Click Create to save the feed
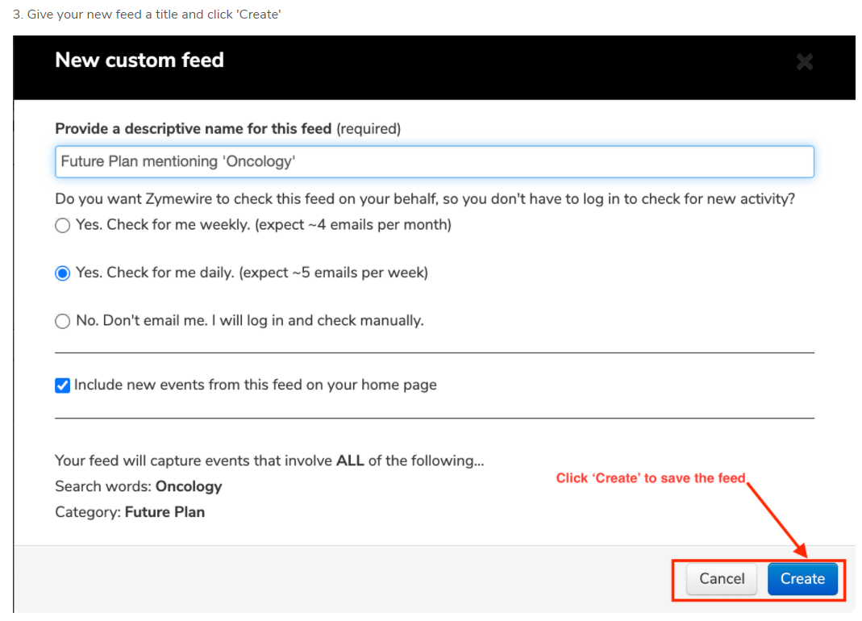The image size is (862, 621). click(x=802, y=578)
